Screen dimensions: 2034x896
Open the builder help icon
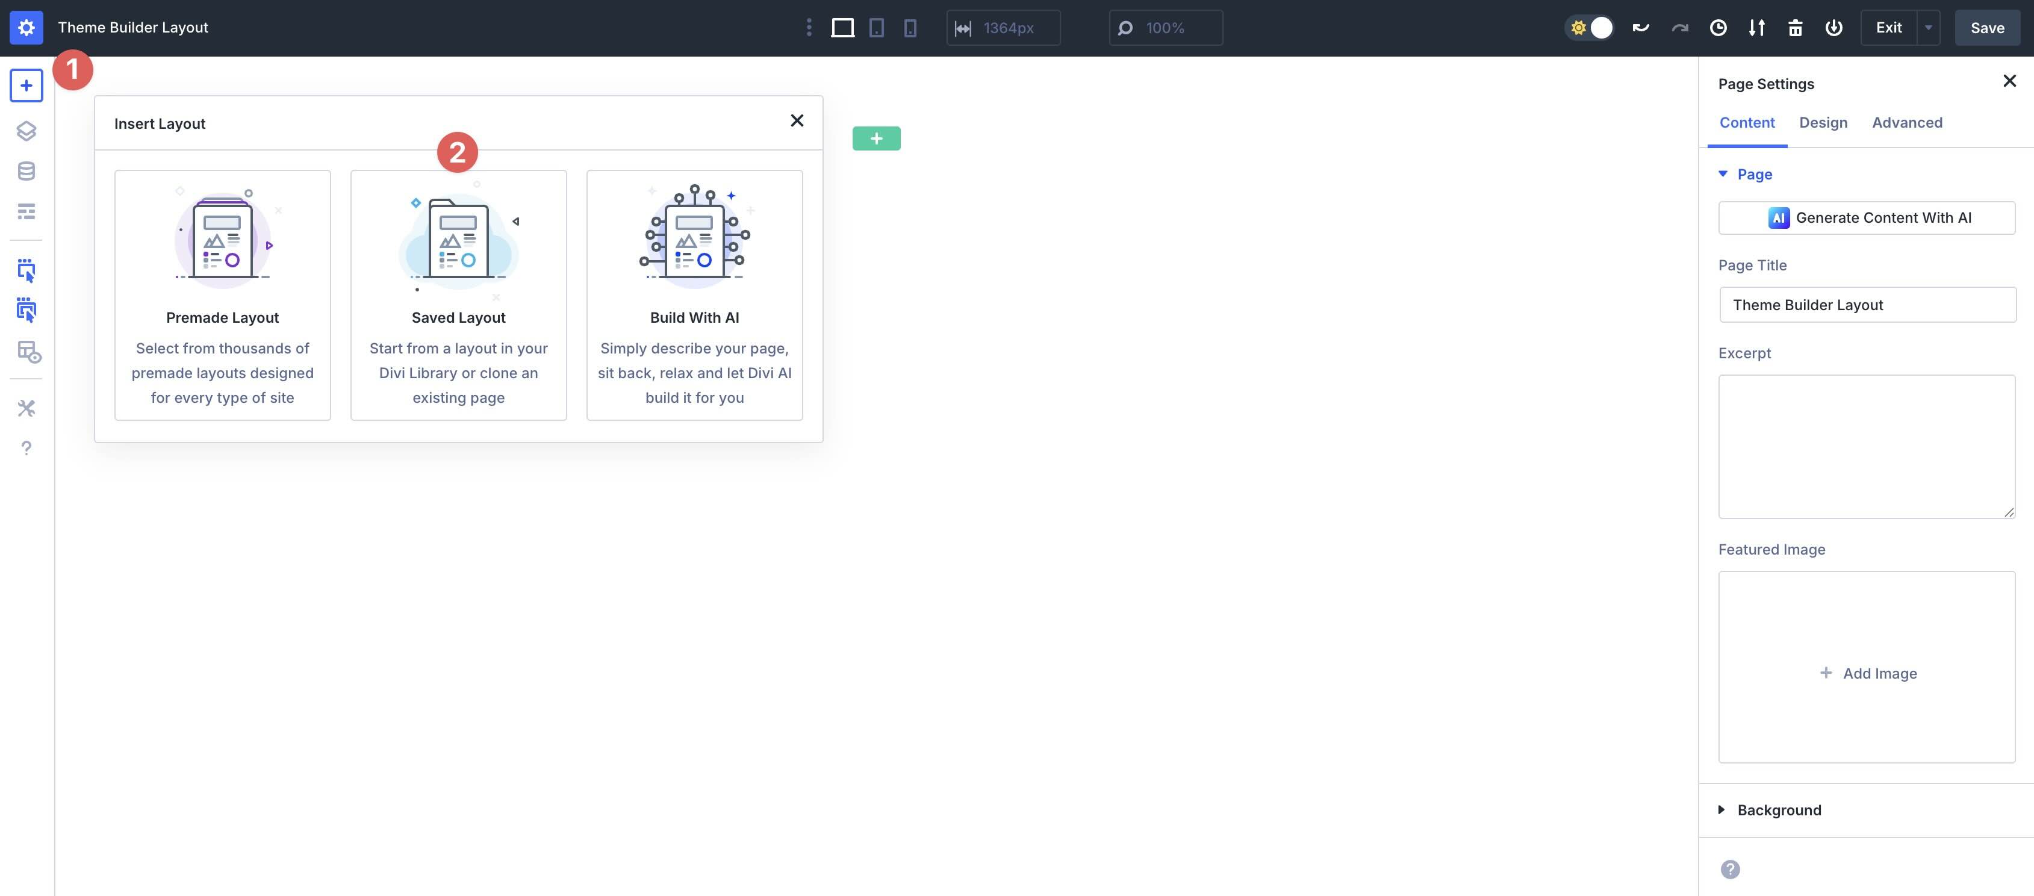tap(26, 447)
